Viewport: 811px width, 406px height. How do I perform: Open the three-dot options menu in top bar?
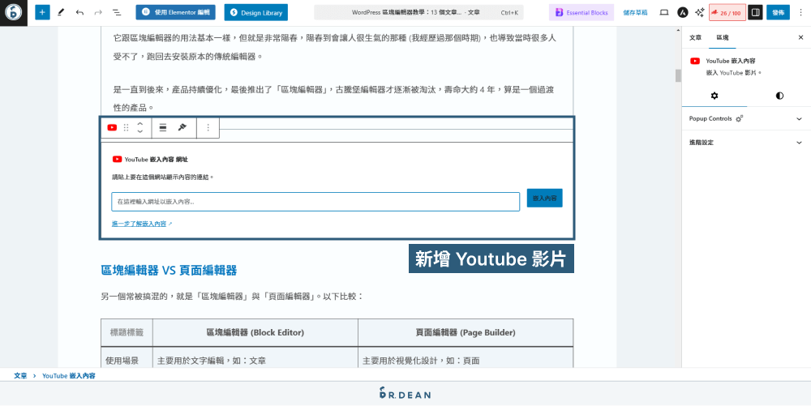[800, 12]
